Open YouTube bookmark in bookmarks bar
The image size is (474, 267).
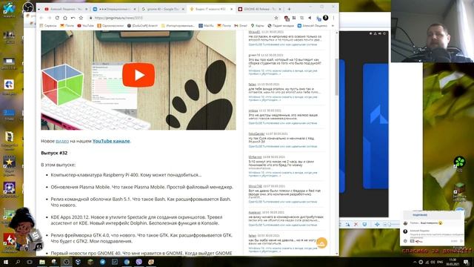click(86, 26)
